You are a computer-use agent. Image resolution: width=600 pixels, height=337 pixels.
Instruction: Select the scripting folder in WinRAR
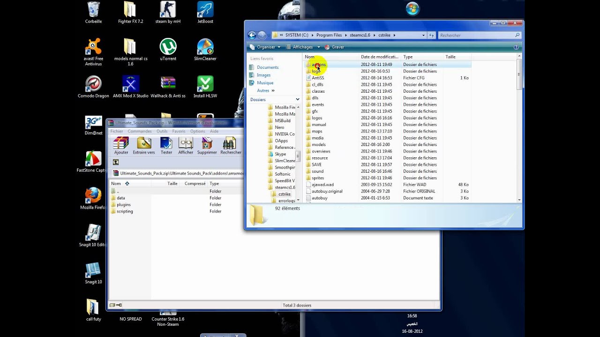coord(125,211)
